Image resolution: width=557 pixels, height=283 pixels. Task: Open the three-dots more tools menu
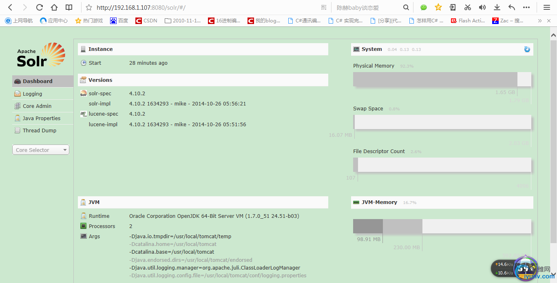click(526, 7)
